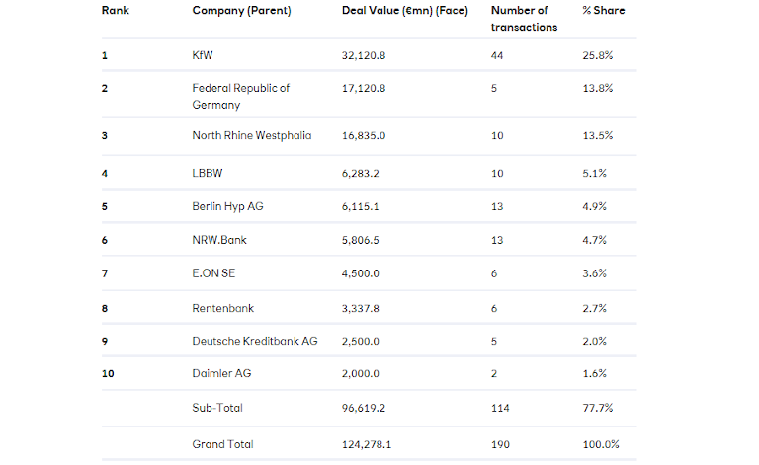Click the Berlin Hyp AG entry
The height and width of the screenshot is (465, 759).
click(226, 207)
